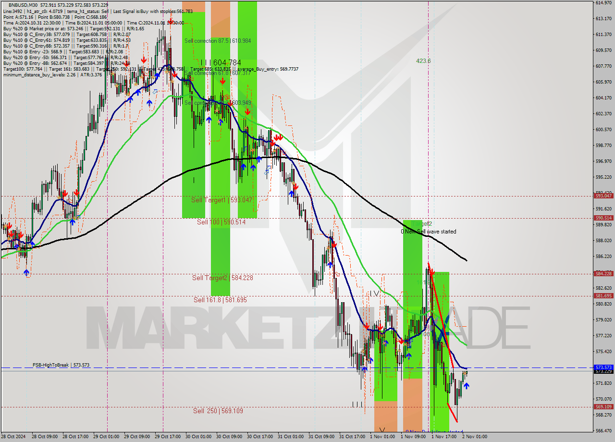
Task: Click the 'FSB-HighToBreak | 573.573' label
Action: pyautogui.click(x=61, y=365)
